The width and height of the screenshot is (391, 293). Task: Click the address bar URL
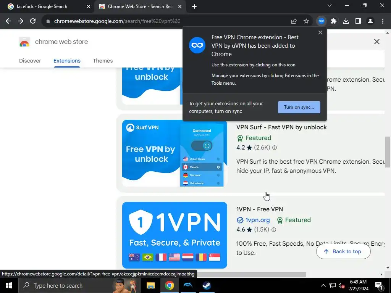click(x=117, y=21)
